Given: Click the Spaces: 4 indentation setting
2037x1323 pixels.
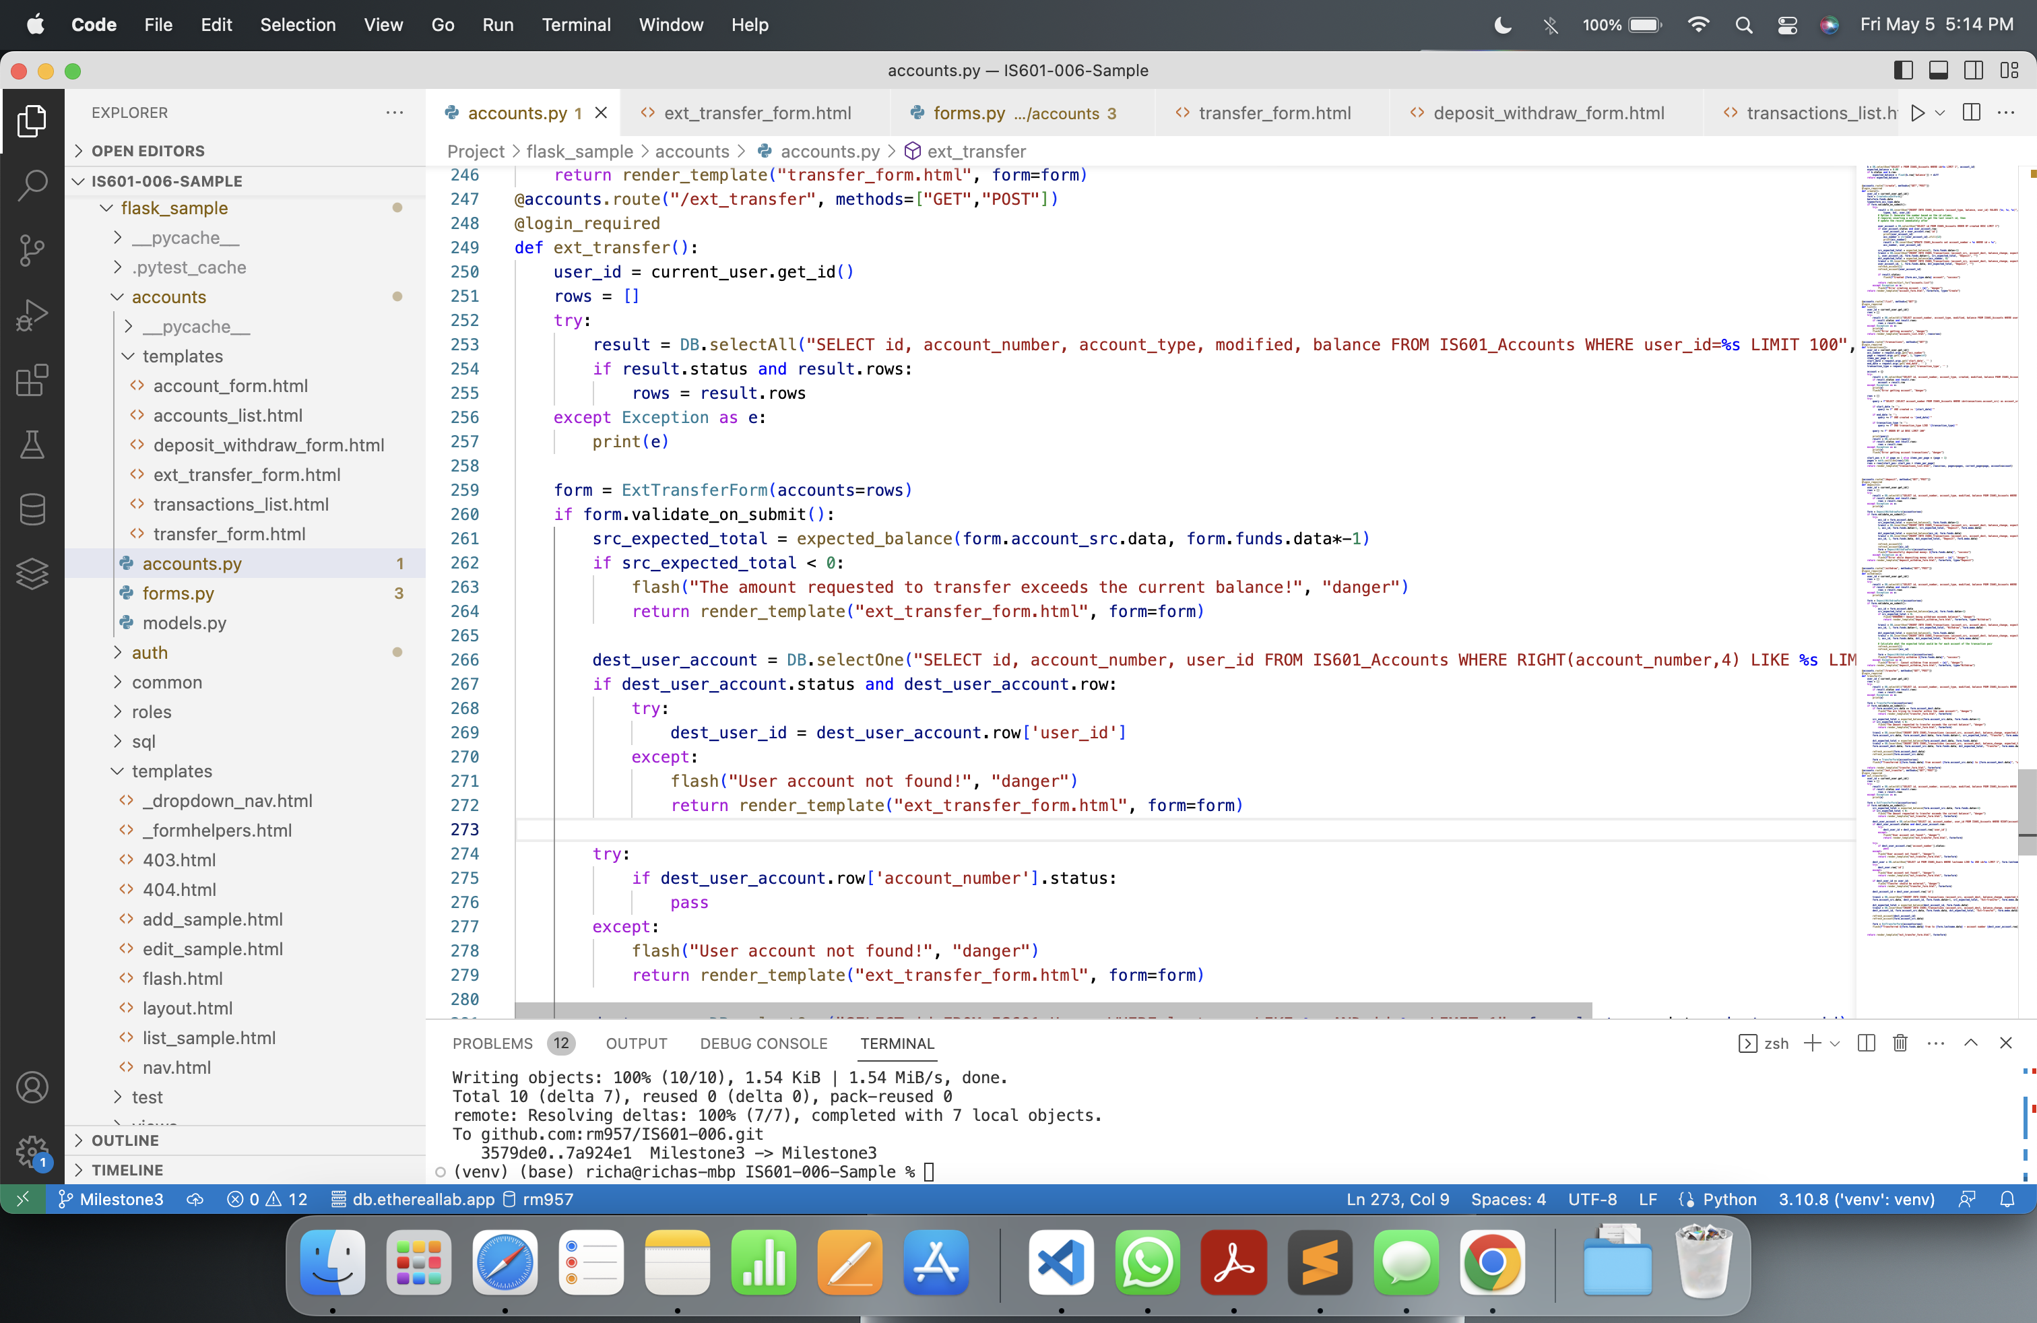Looking at the screenshot, I should (1508, 1200).
